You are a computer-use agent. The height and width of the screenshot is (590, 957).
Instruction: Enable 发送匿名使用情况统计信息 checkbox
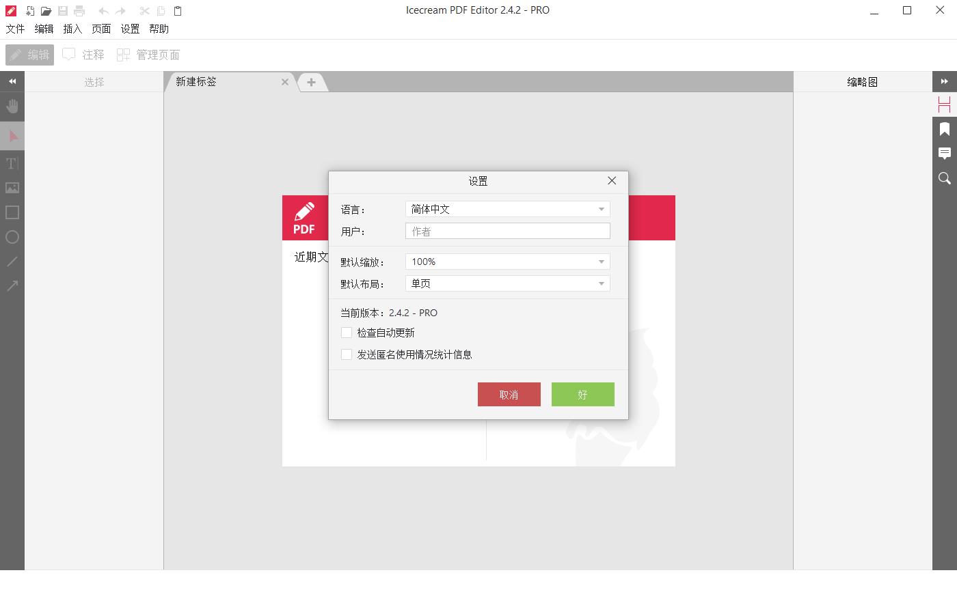point(347,354)
